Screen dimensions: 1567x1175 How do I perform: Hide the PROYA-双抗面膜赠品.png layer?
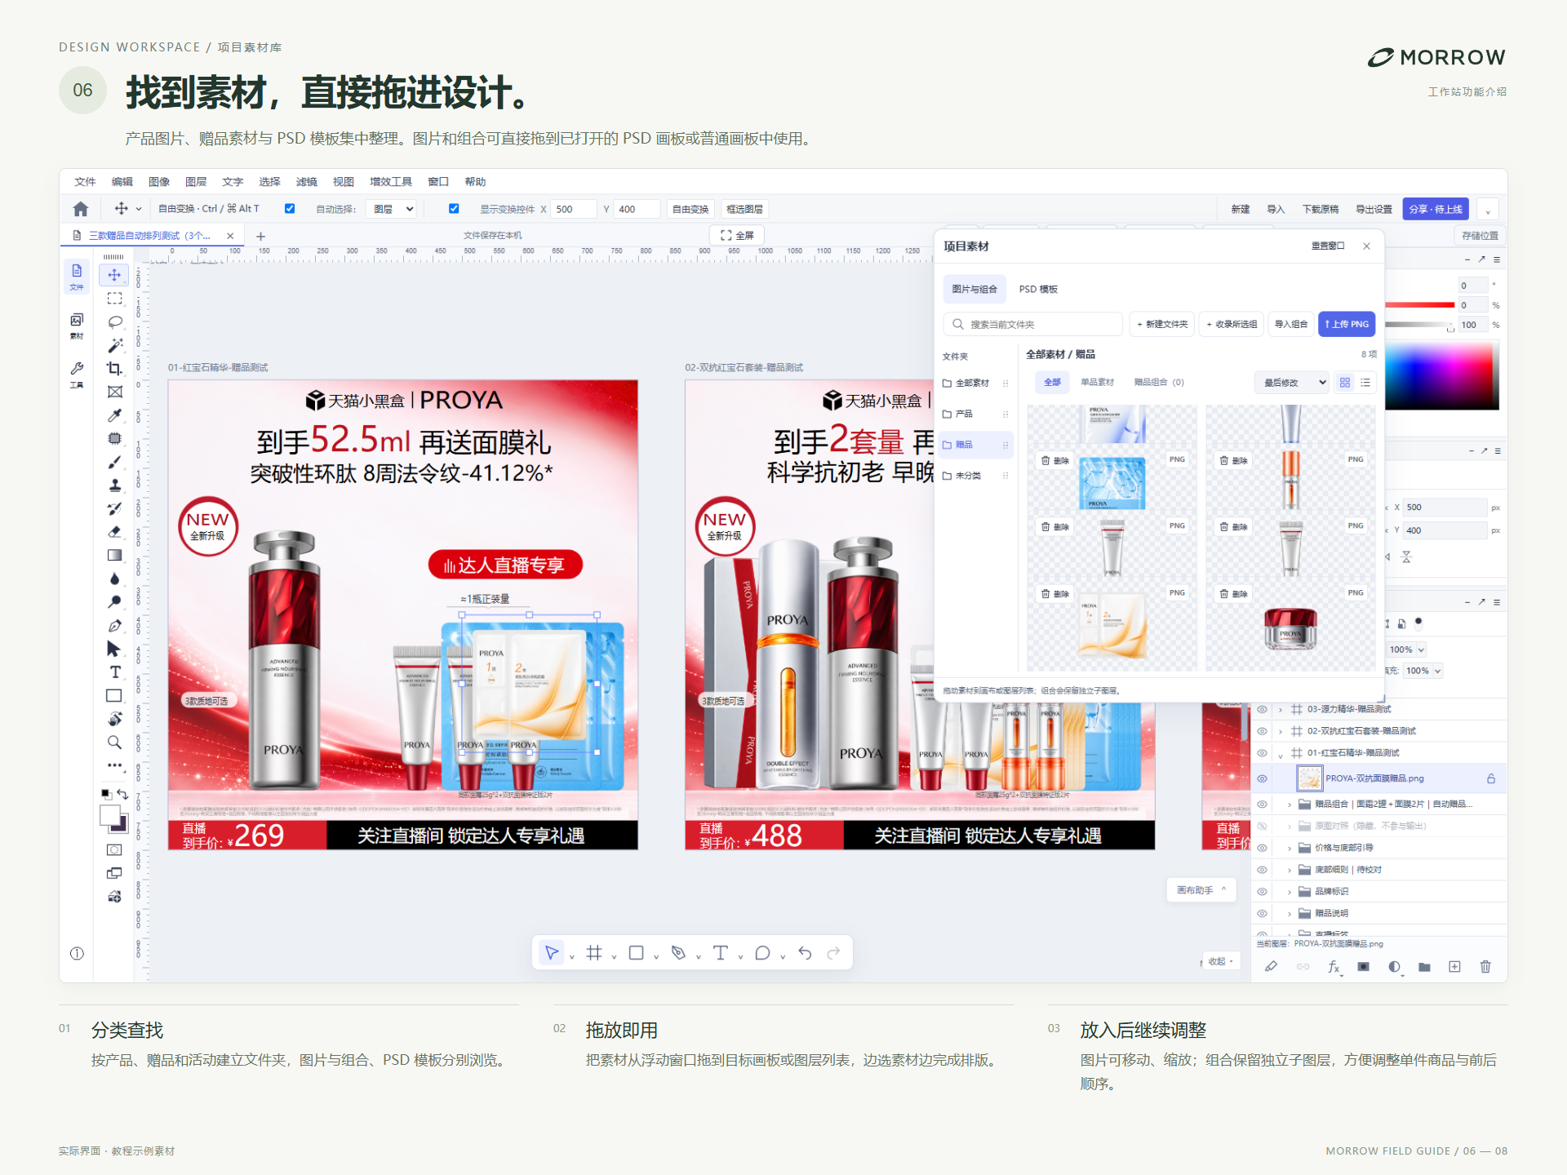tap(1262, 778)
